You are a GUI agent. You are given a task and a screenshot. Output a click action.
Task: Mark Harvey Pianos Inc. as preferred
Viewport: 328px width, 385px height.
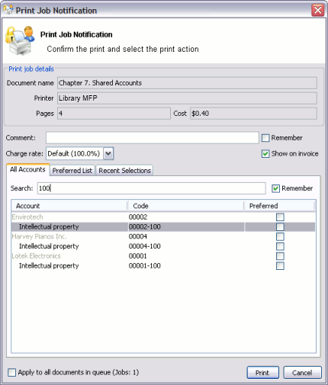pyautogui.click(x=280, y=236)
